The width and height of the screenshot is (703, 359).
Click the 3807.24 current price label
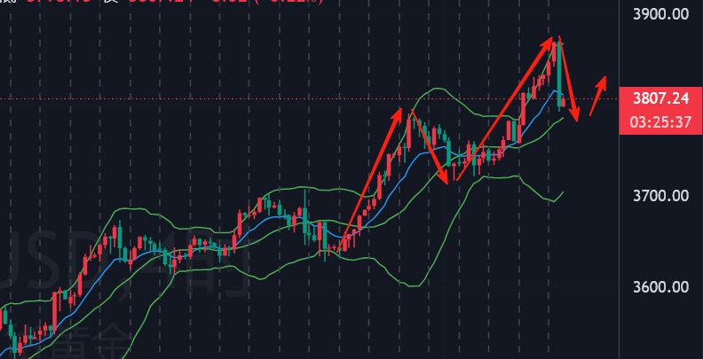tap(661, 99)
